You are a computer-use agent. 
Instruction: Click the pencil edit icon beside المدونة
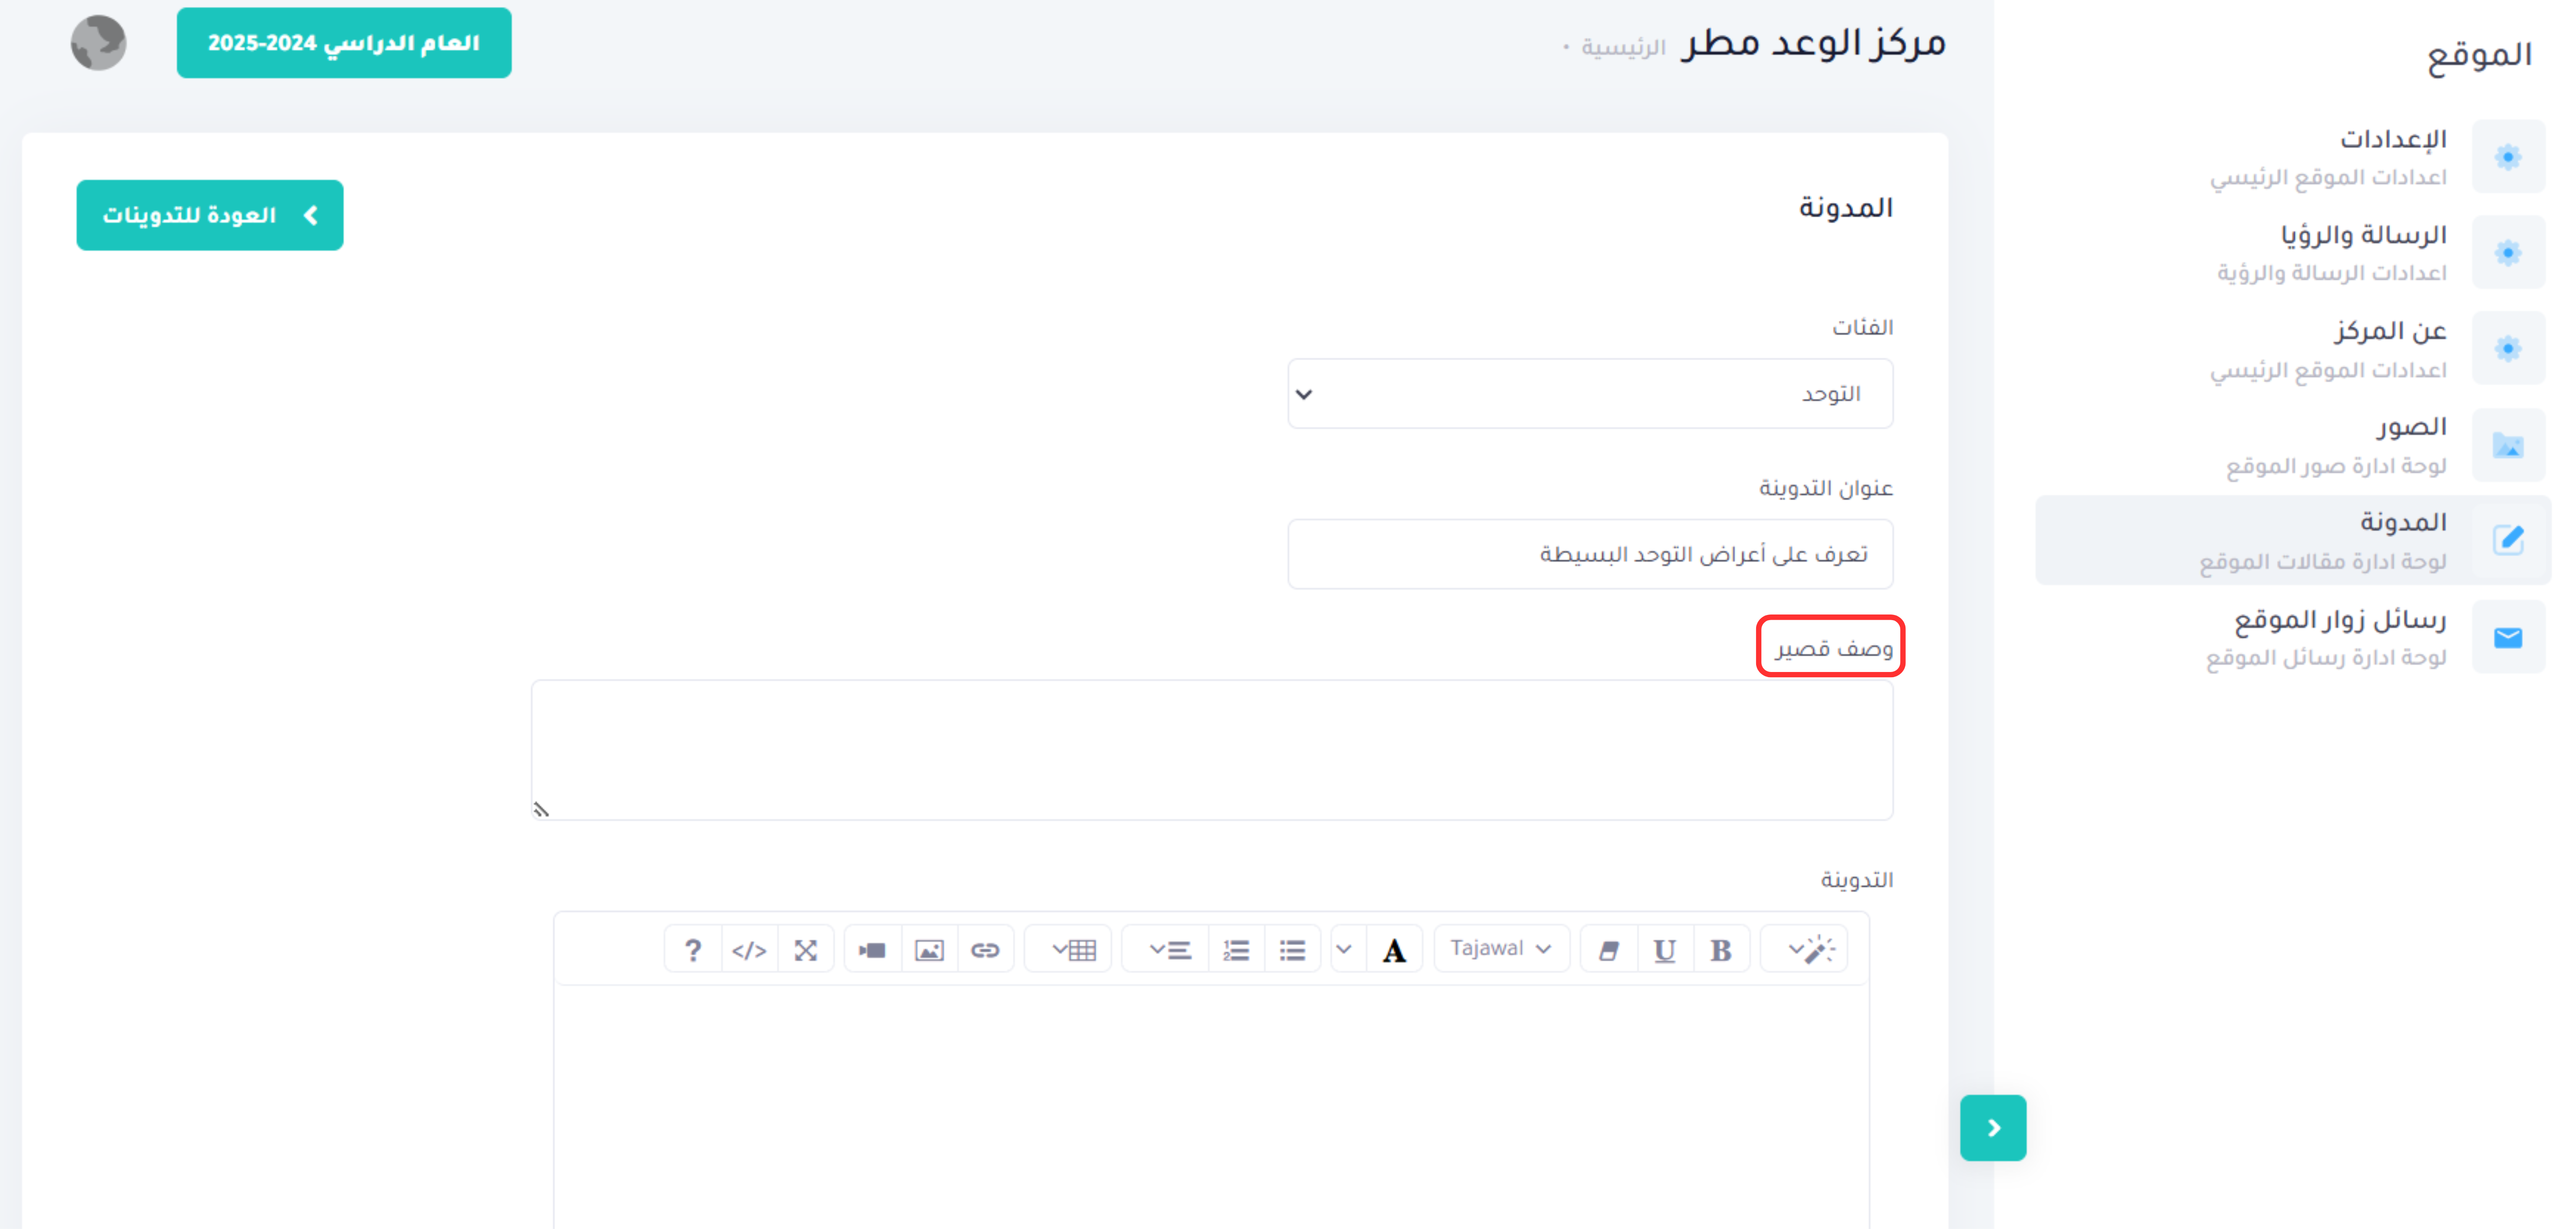click(x=2508, y=540)
